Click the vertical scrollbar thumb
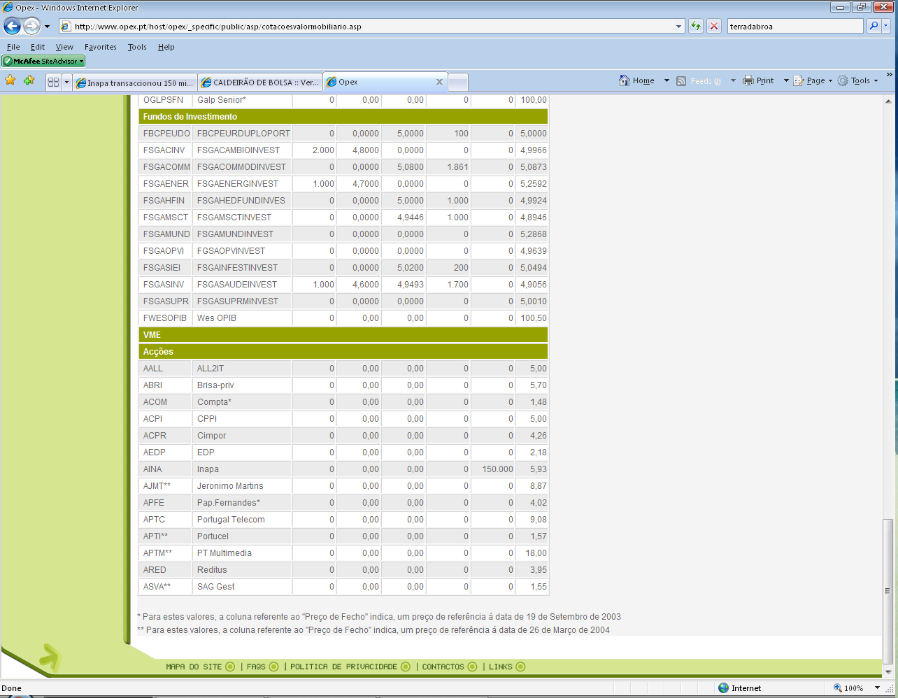This screenshot has width=898, height=698. tap(888, 591)
